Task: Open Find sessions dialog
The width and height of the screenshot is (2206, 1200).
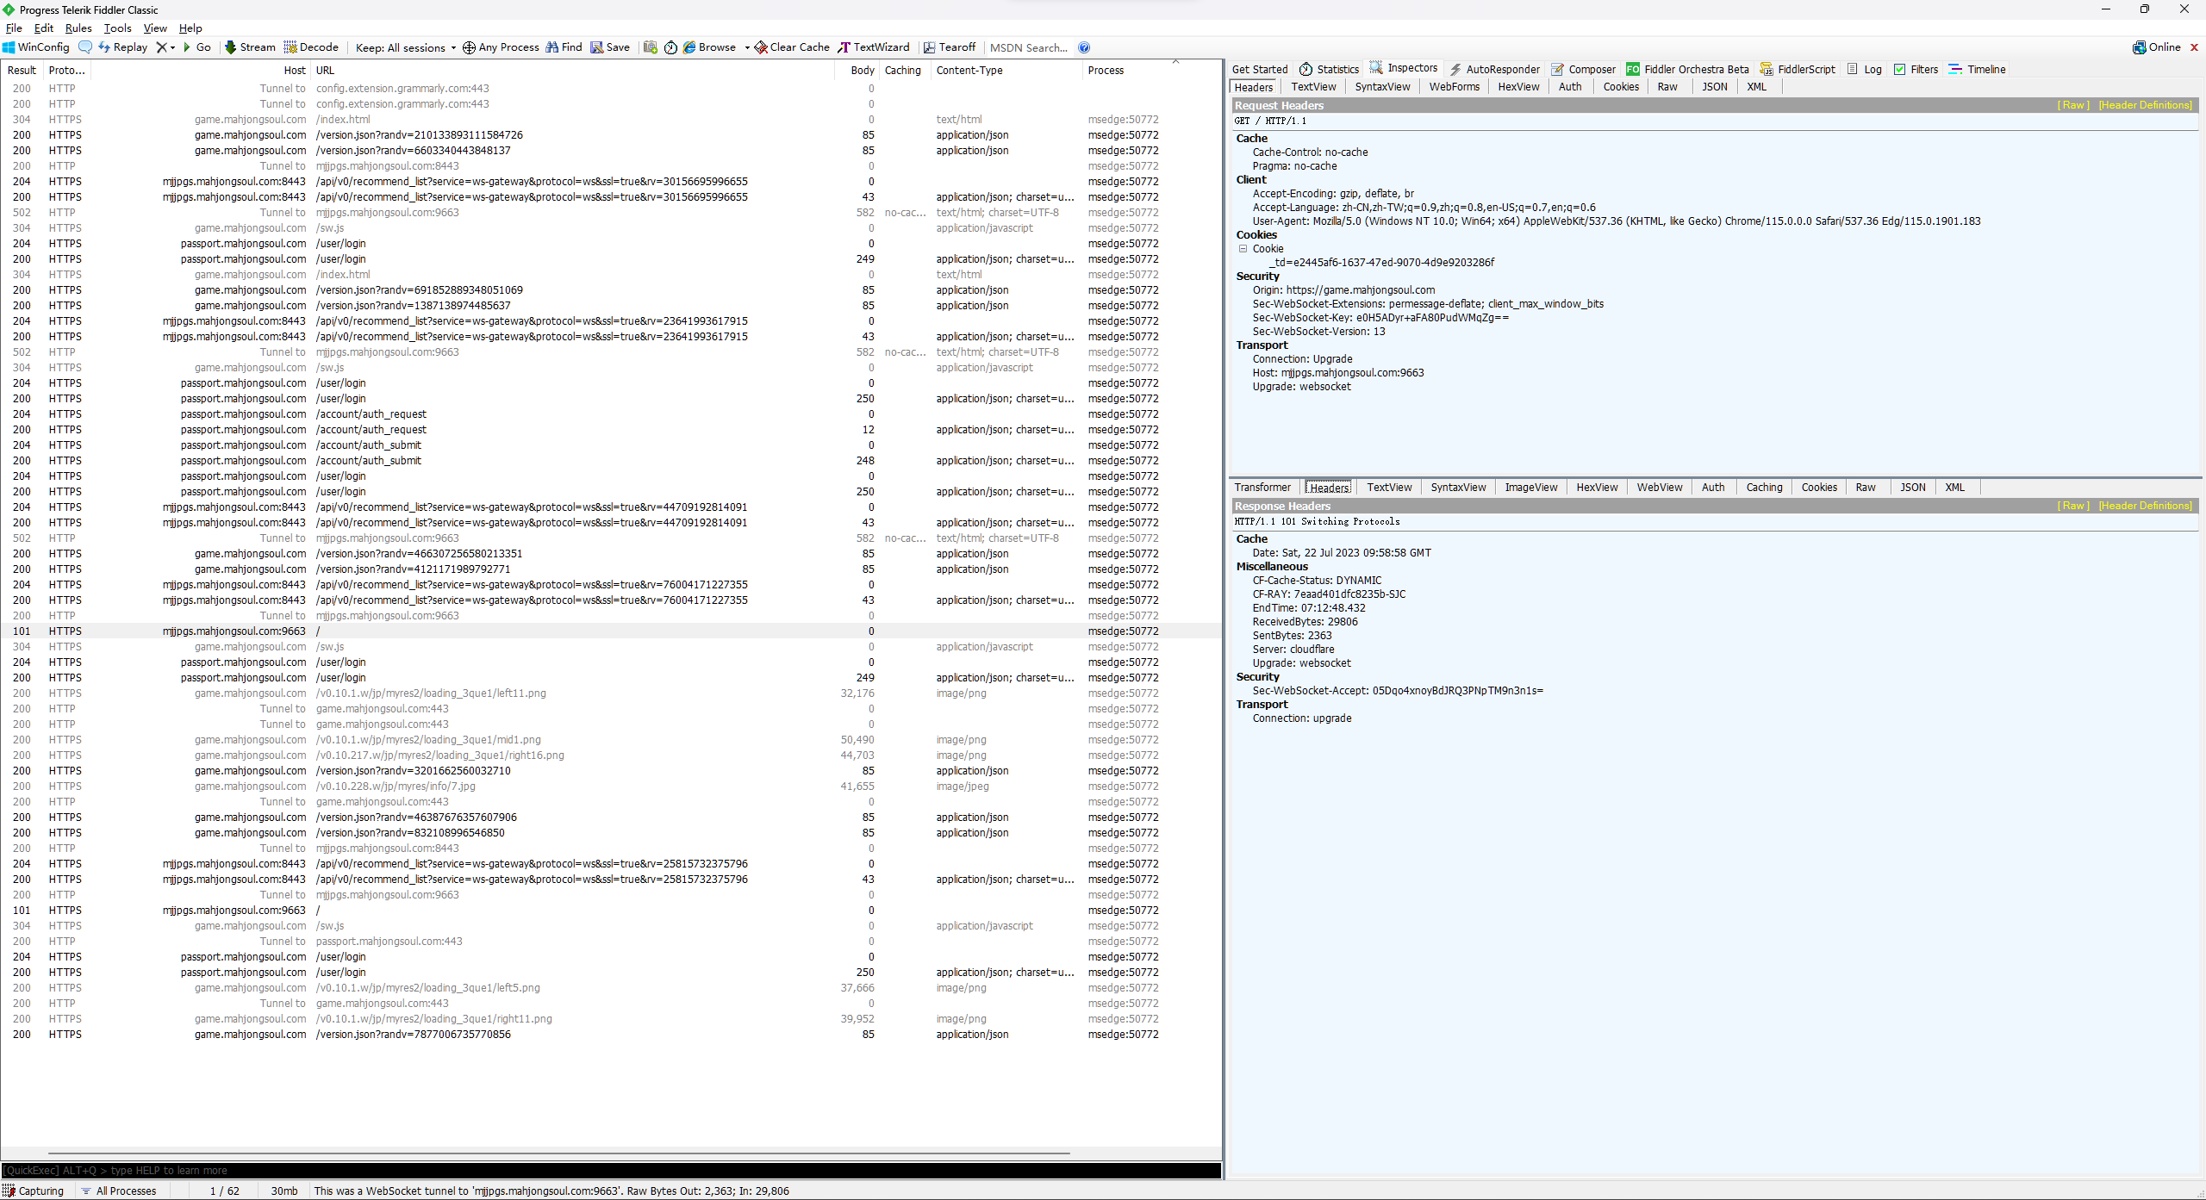Action: (564, 47)
